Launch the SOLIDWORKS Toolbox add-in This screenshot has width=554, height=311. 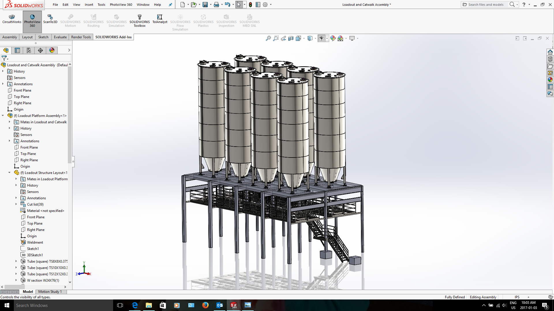pos(139,21)
